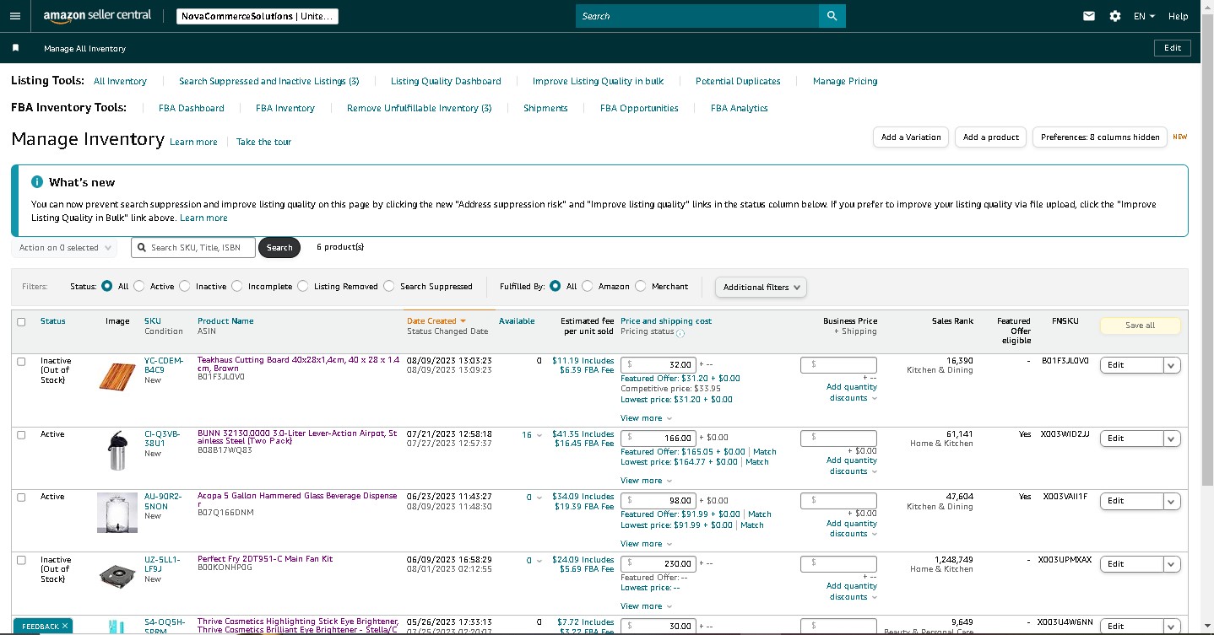Click Add a Variation button
1214x635 pixels.
(911, 137)
